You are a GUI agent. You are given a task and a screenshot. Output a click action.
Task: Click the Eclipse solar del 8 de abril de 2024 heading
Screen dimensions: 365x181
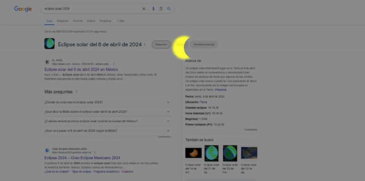click(100, 45)
